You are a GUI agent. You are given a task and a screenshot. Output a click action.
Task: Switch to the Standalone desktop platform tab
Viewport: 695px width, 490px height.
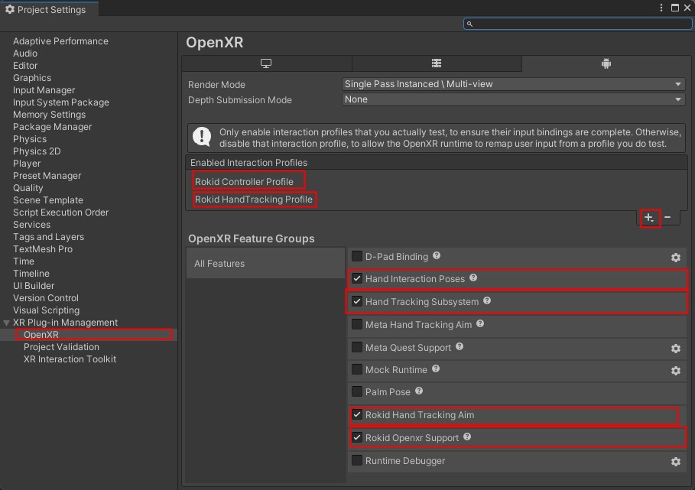266,63
